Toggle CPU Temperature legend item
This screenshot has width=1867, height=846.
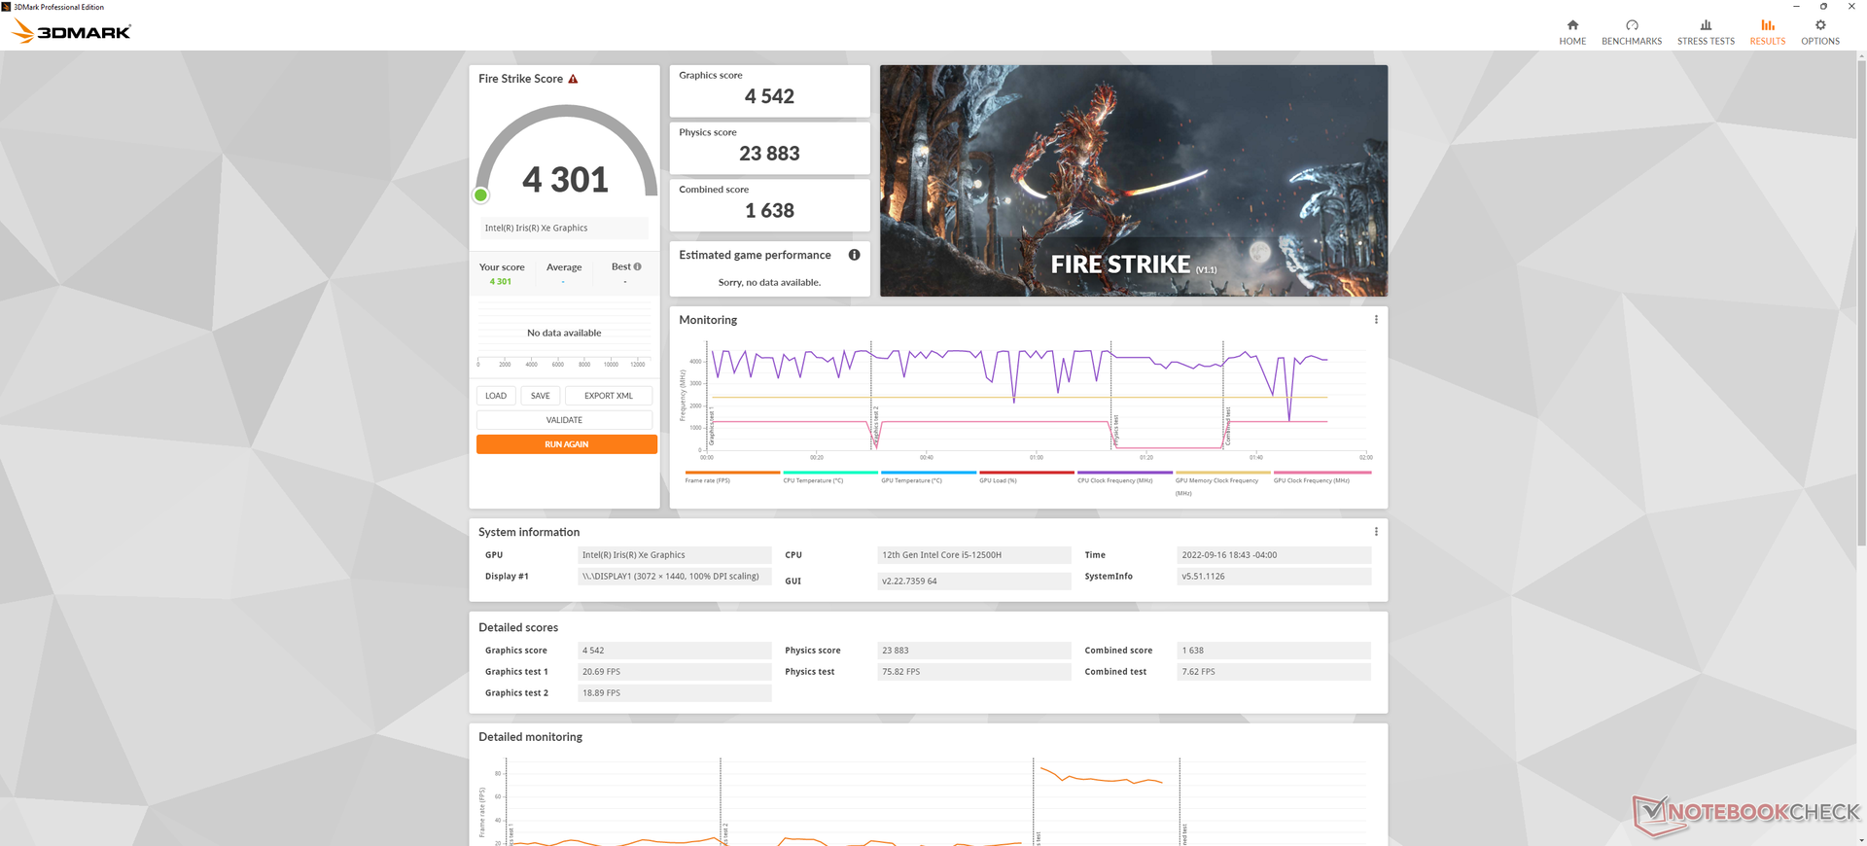(830, 476)
